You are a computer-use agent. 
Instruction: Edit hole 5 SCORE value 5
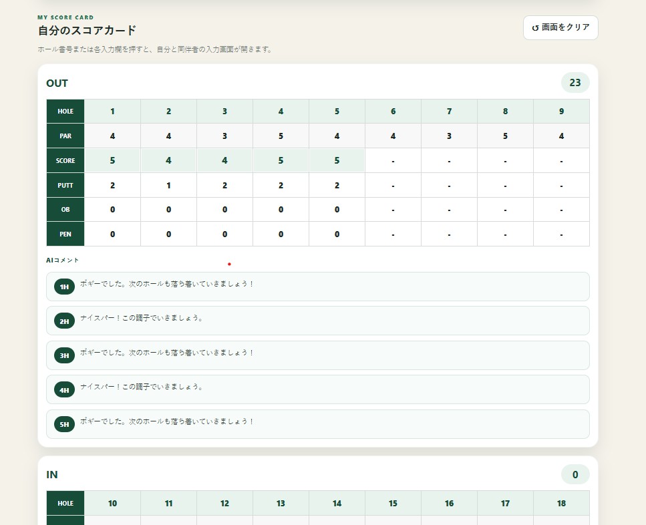[337, 160]
